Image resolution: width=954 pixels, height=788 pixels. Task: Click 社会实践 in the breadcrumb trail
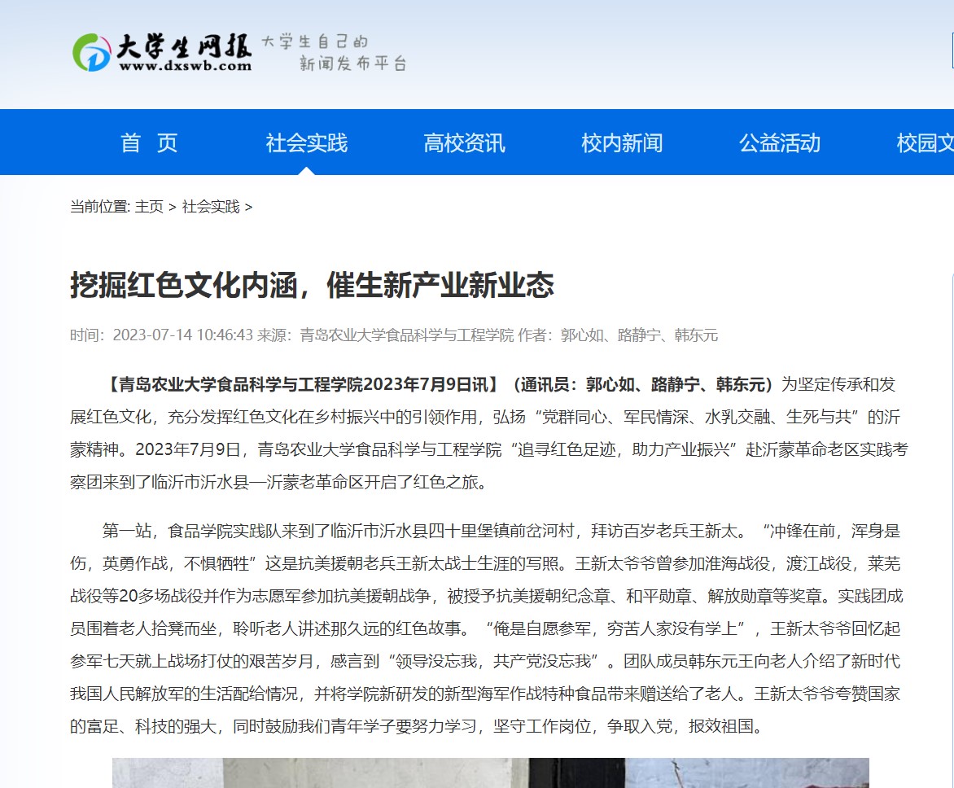tap(211, 207)
